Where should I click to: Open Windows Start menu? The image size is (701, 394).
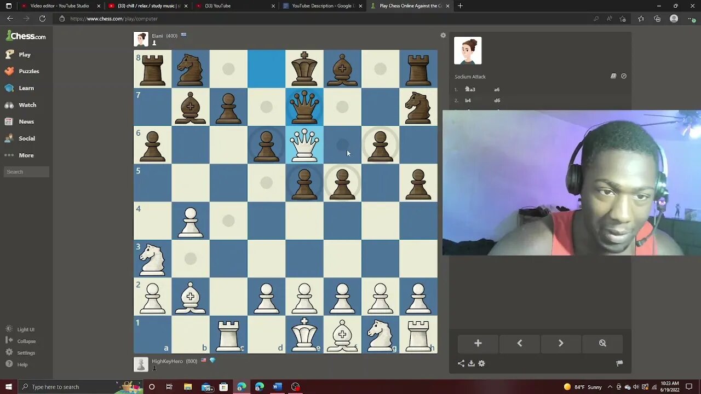9,387
